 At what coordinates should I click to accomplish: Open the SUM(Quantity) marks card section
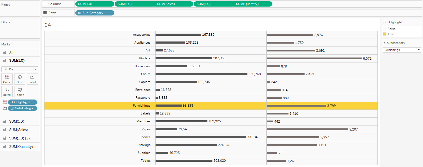[x=21, y=147]
